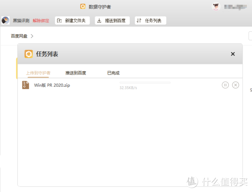Click the transfer arrows icon on 任务列表

(139, 20)
